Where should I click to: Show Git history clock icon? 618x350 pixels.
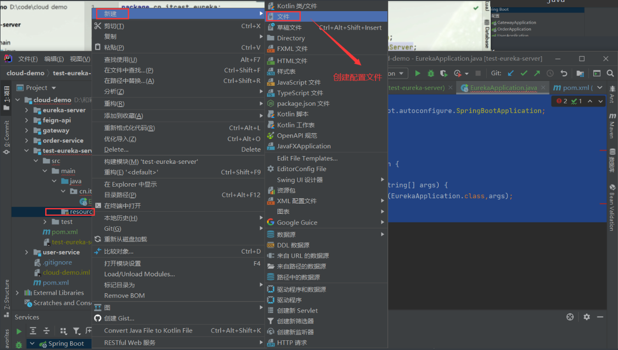[x=550, y=73]
